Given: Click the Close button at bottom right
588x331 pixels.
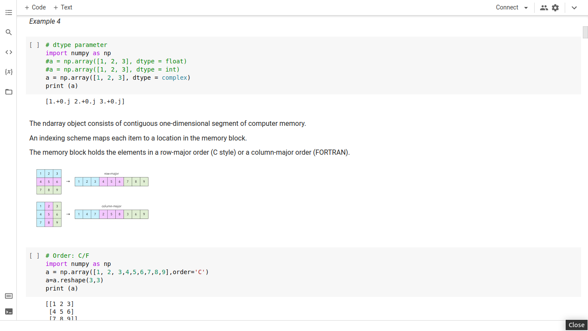Looking at the screenshot, I should (576, 325).
